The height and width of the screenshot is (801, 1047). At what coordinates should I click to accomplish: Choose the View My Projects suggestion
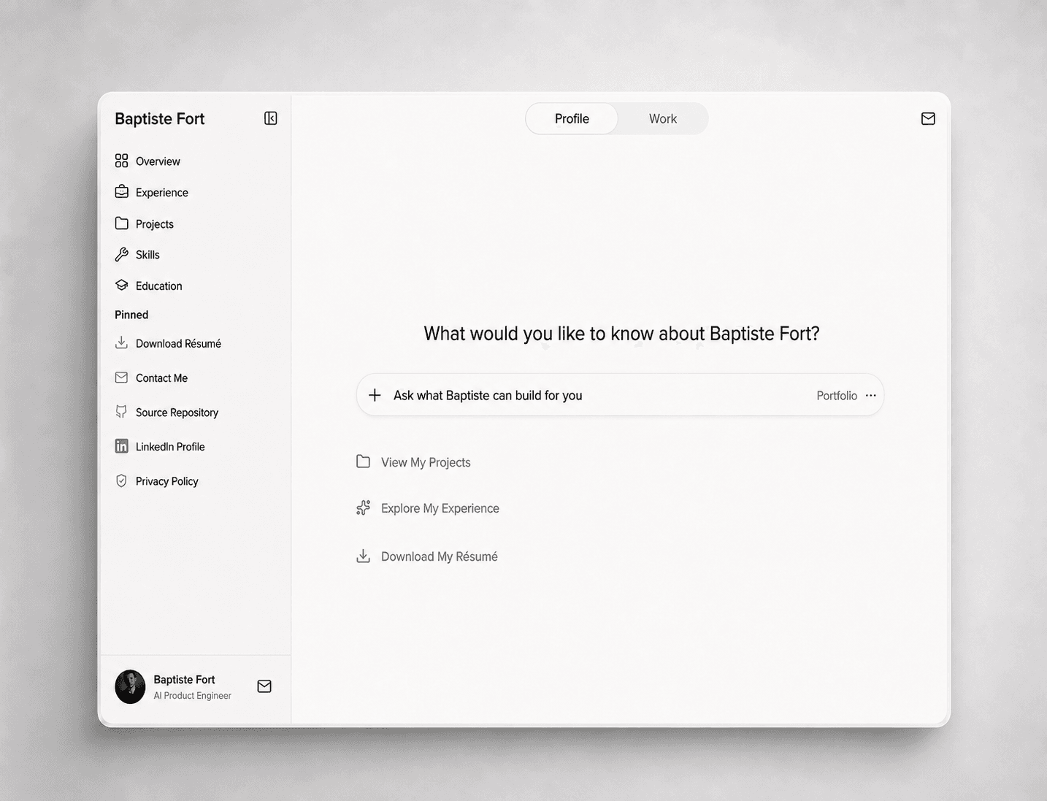coord(426,462)
